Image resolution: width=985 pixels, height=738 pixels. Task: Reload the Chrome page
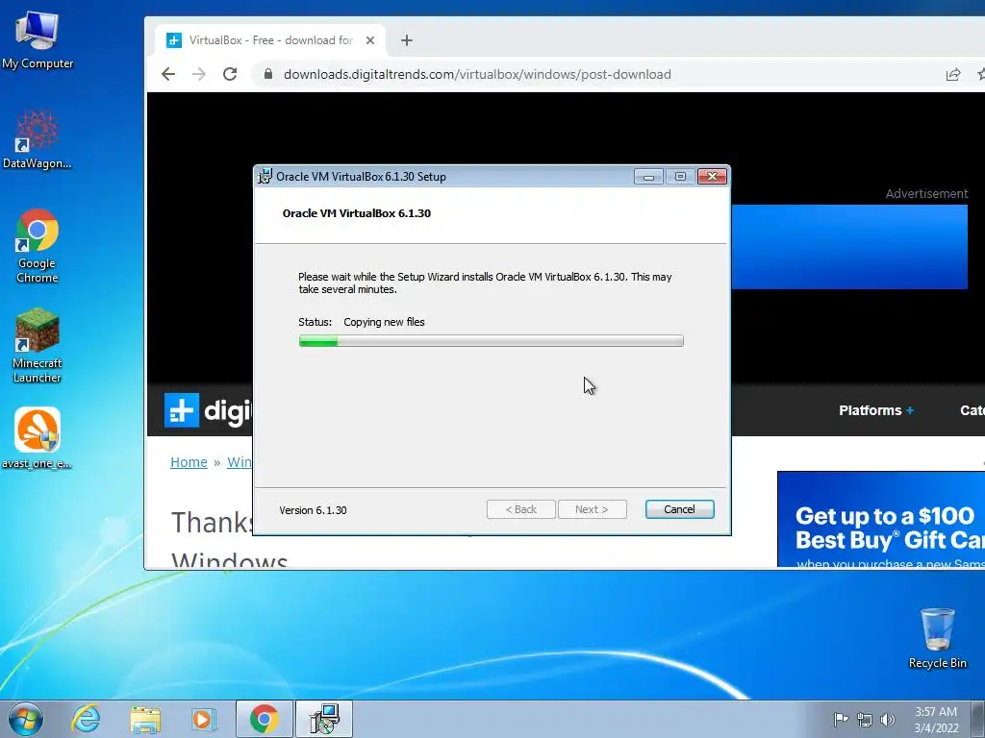(230, 74)
